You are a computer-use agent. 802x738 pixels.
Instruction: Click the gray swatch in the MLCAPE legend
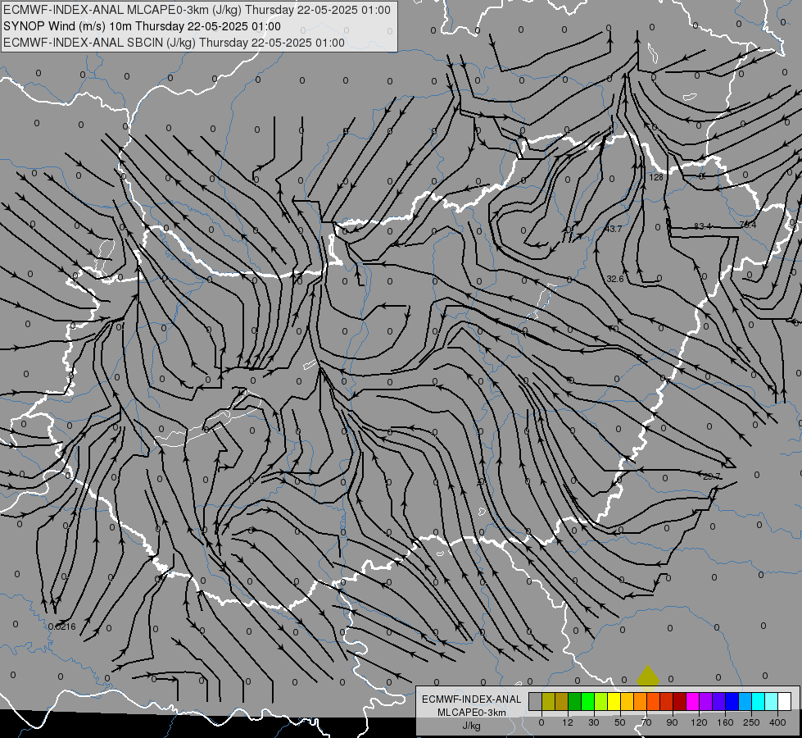tap(536, 701)
